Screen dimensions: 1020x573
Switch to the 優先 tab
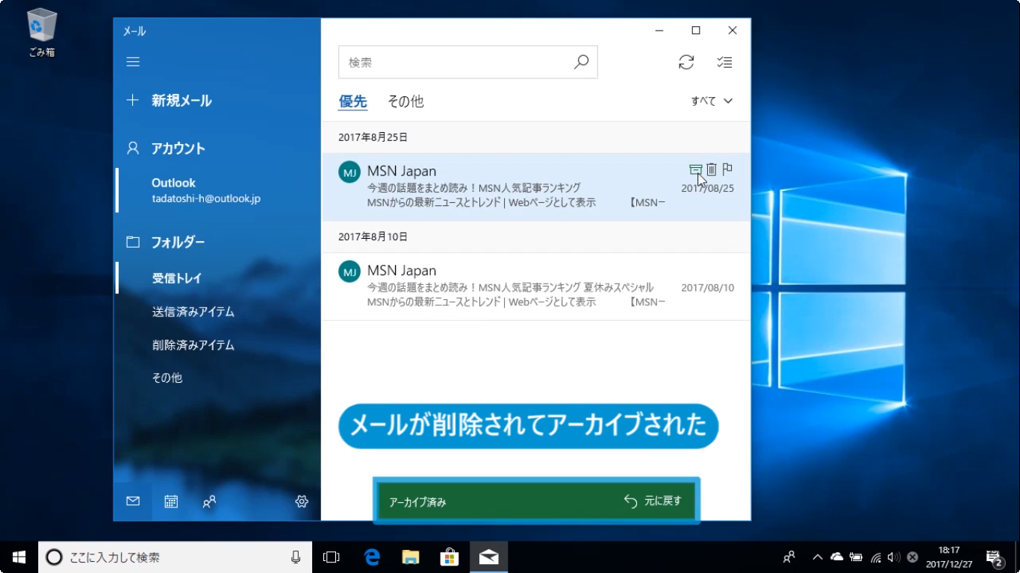pyautogui.click(x=352, y=101)
